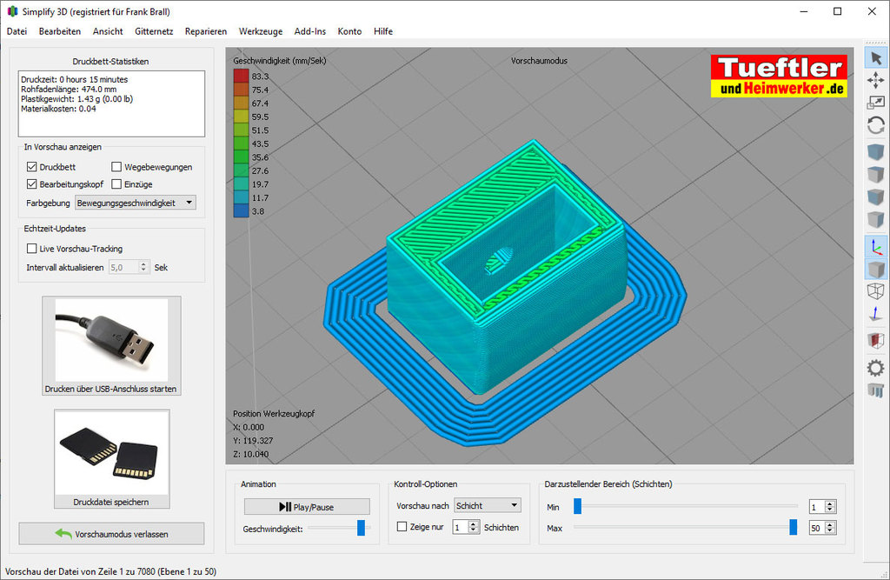Select the arrow pointer tool

coord(876,58)
